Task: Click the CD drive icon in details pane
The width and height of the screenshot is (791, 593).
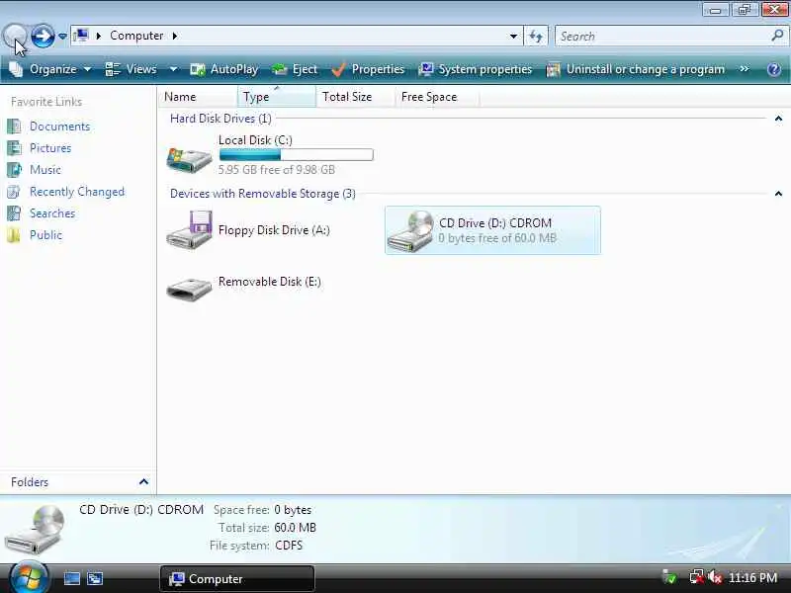Action: pyautogui.click(x=36, y=530)
